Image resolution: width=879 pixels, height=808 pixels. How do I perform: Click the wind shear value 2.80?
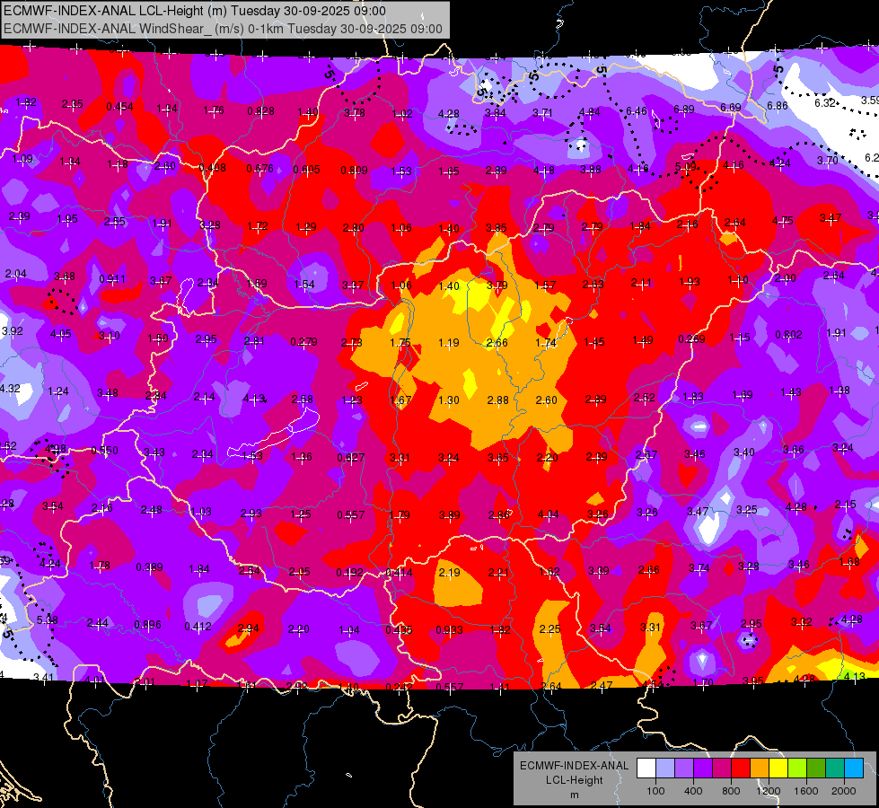pos(354,228)
